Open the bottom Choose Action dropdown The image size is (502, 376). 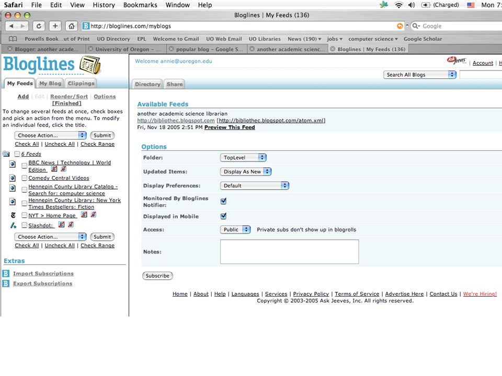[50, 237]
